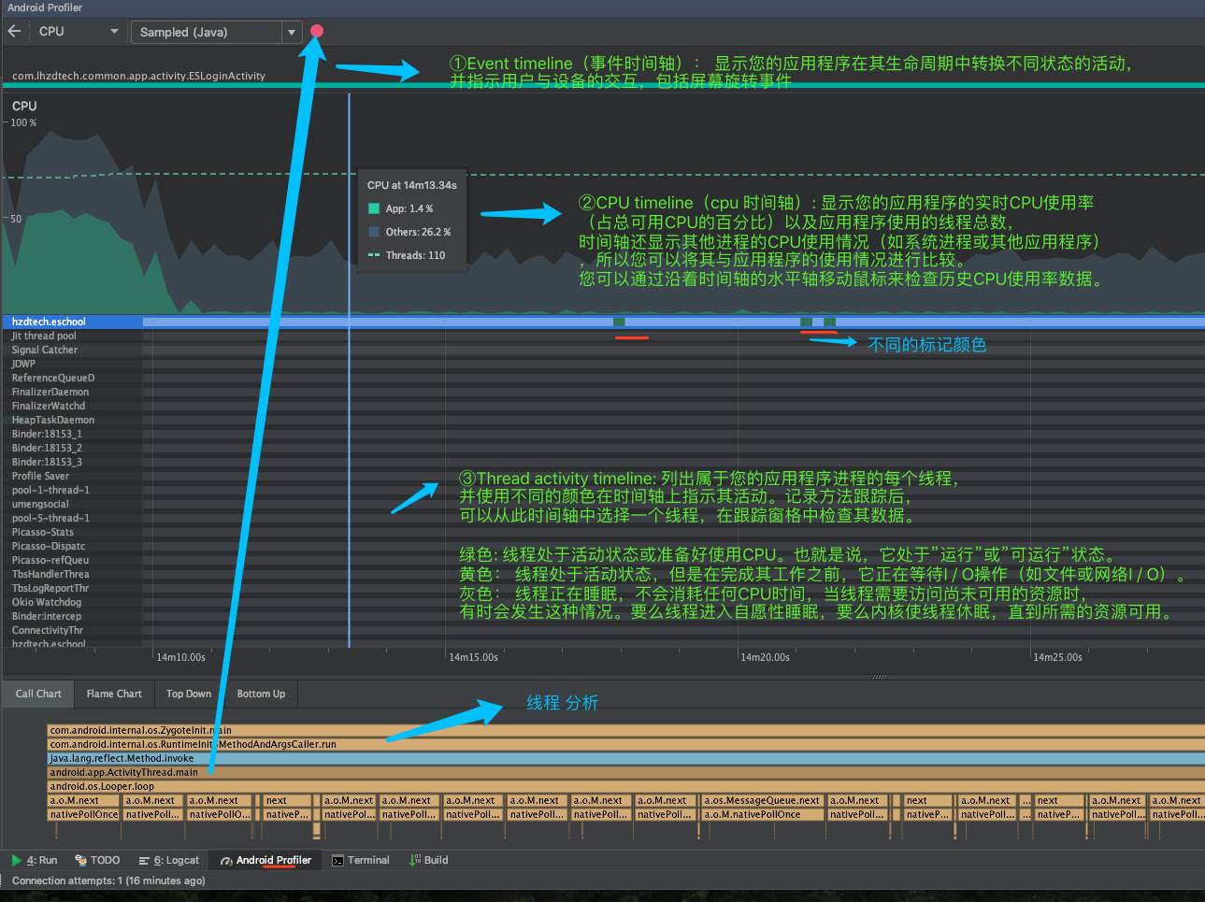Toggle profiling with the red record button
The image size is (1205, 902).
tap(316, 31)
